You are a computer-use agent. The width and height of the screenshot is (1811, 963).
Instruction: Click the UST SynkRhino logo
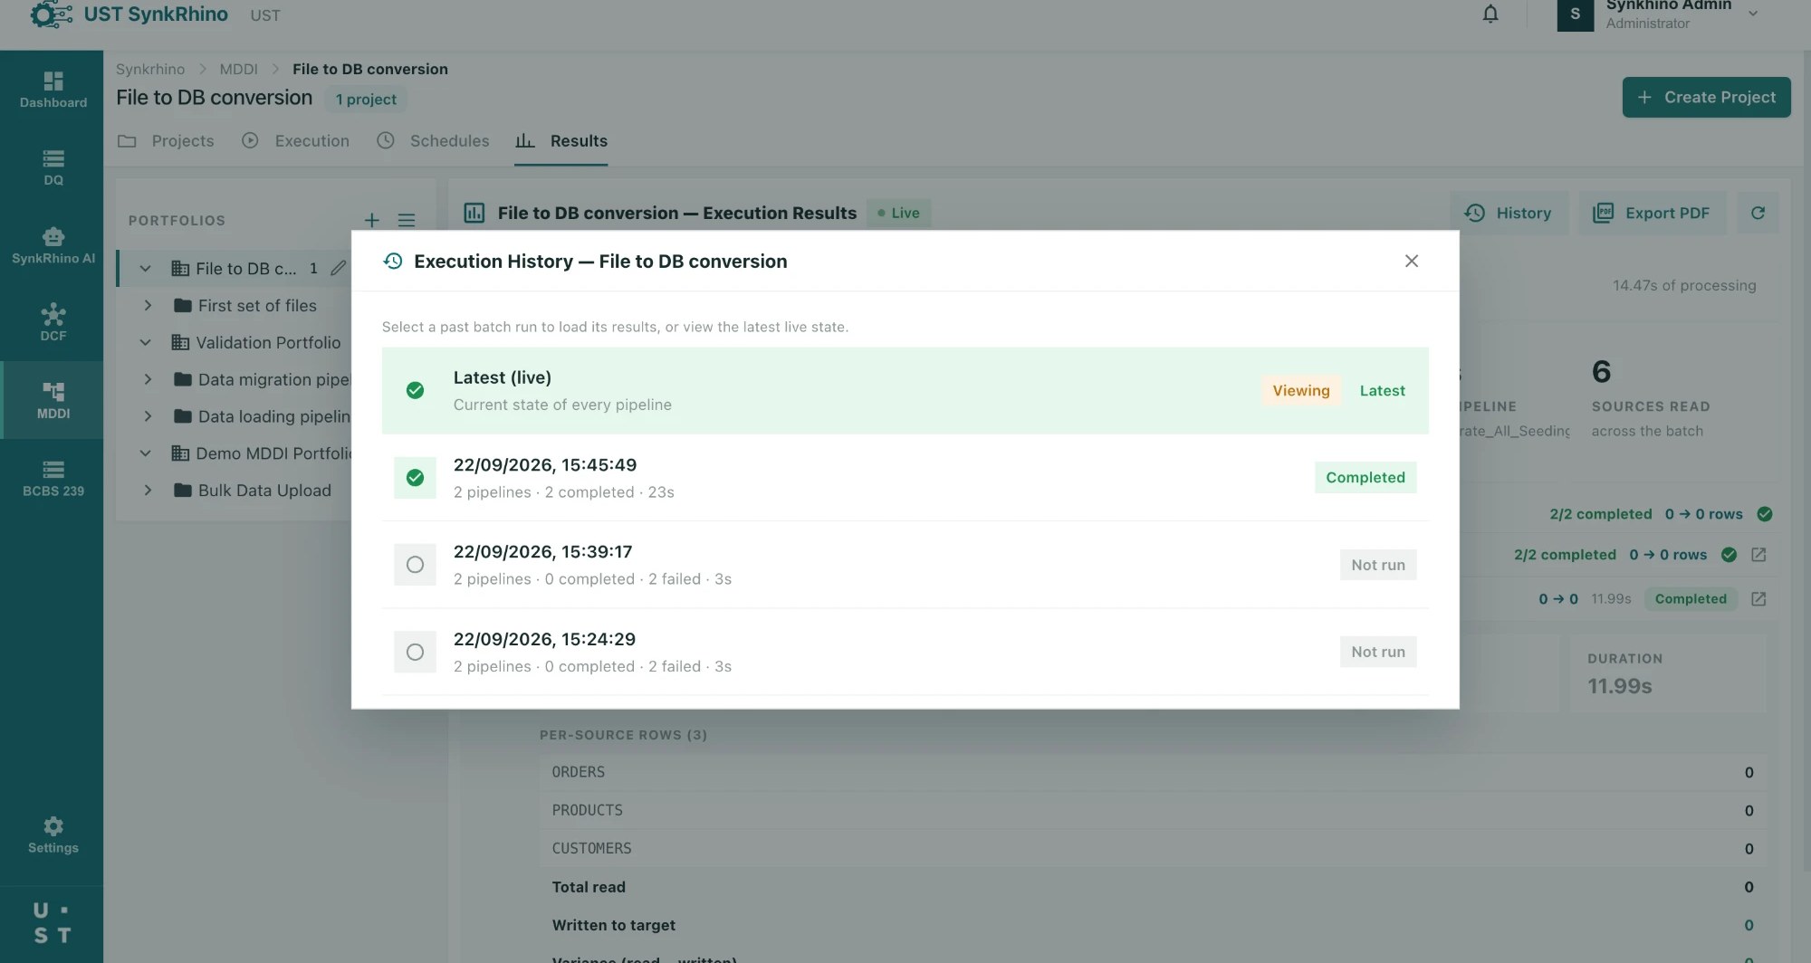(x=129, y=14)
